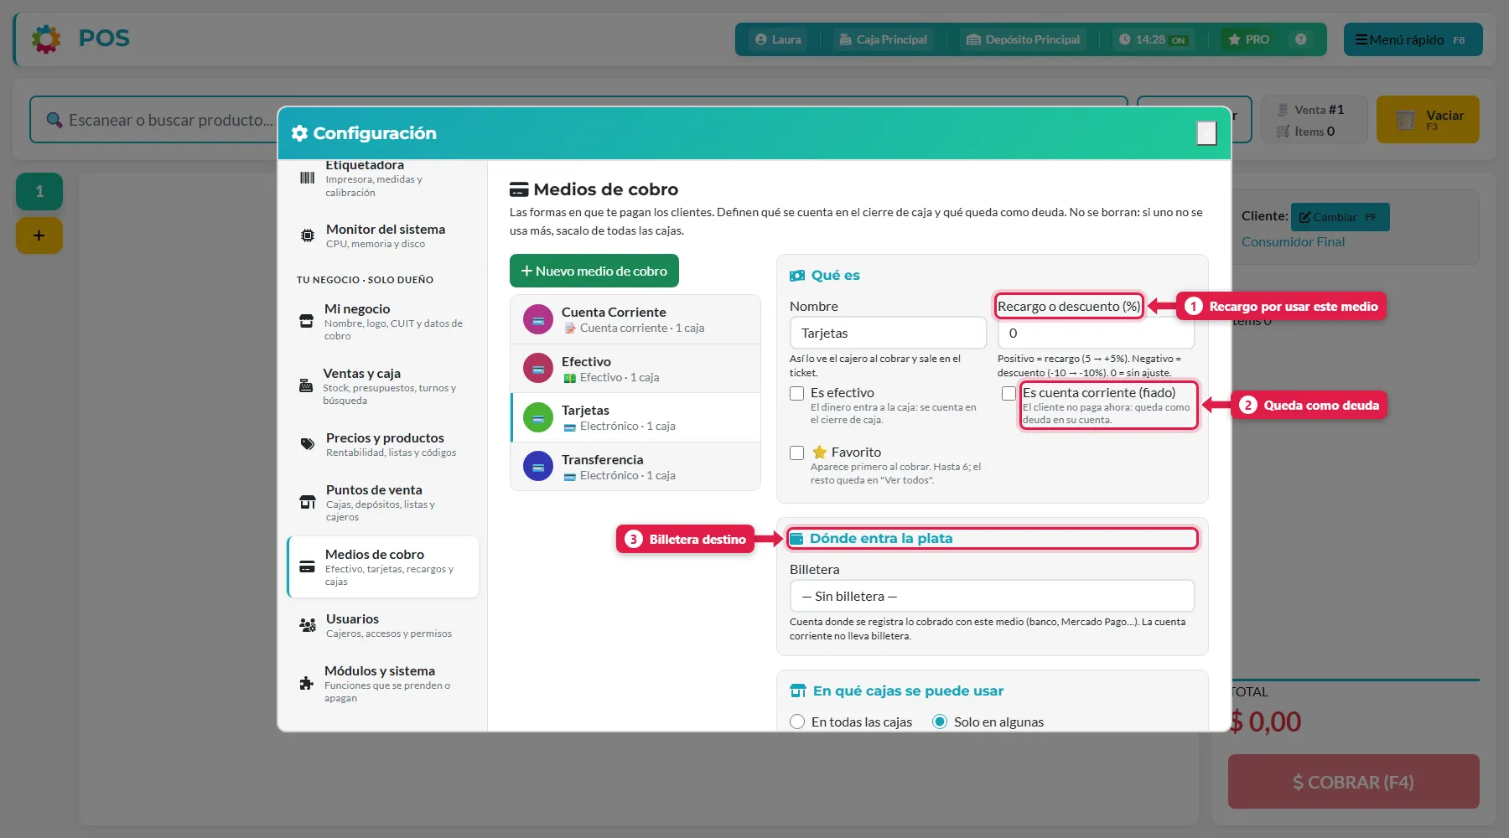Select the Ventas y caja register icon

pyautogui.click(x=306, y=385)
